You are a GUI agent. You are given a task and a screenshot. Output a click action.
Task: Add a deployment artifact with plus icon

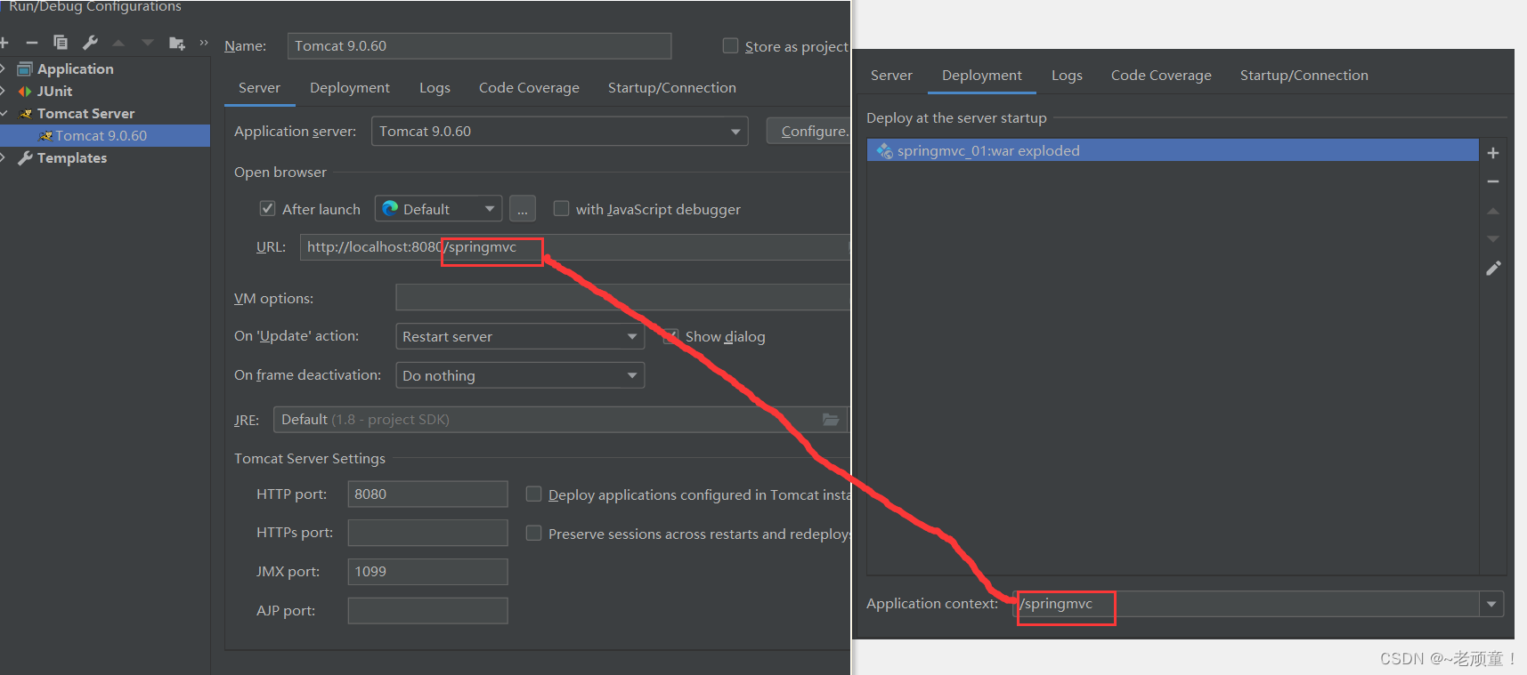click(1493, 153)
